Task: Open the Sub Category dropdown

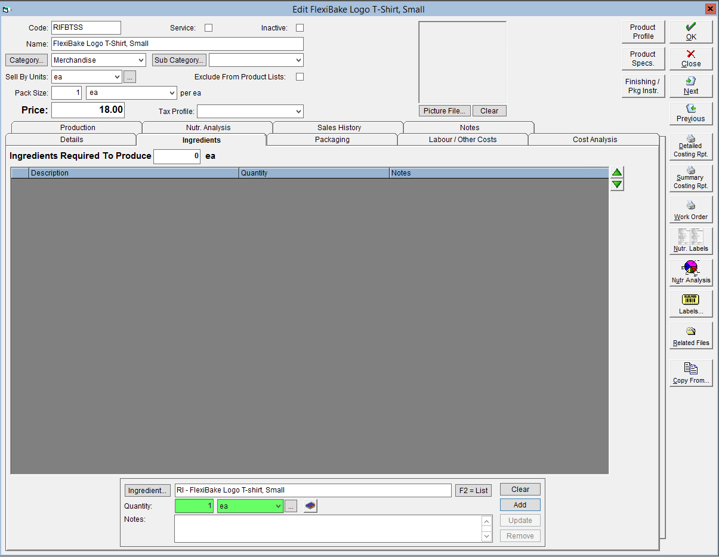Action: (298, 60)
